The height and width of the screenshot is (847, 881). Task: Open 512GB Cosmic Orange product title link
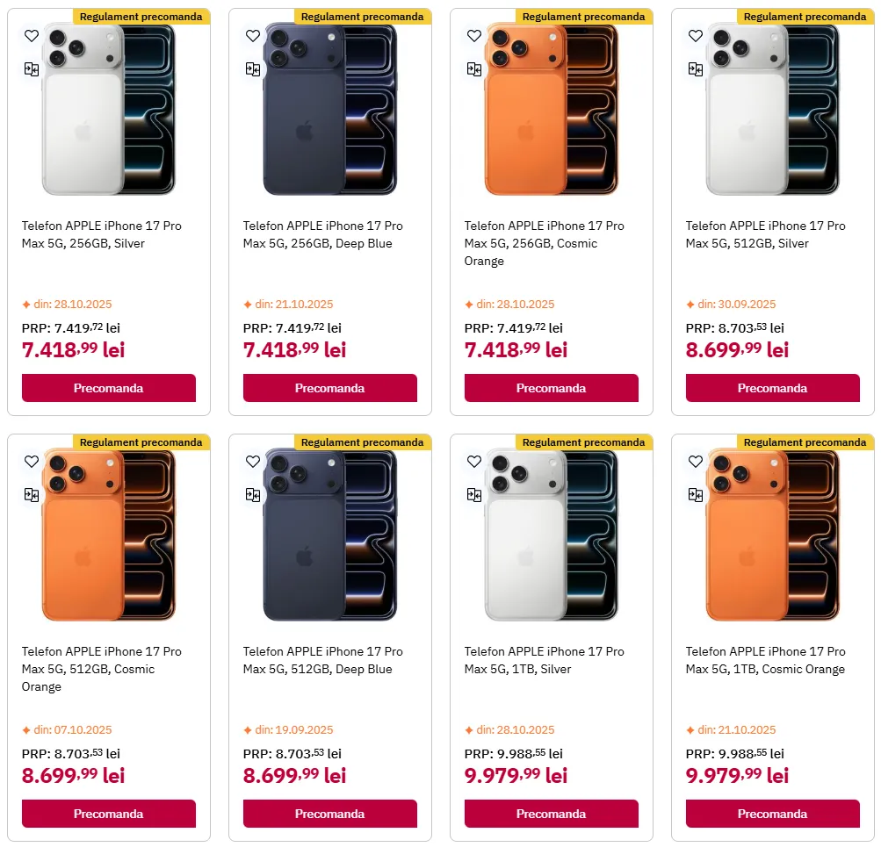[102, 669]
